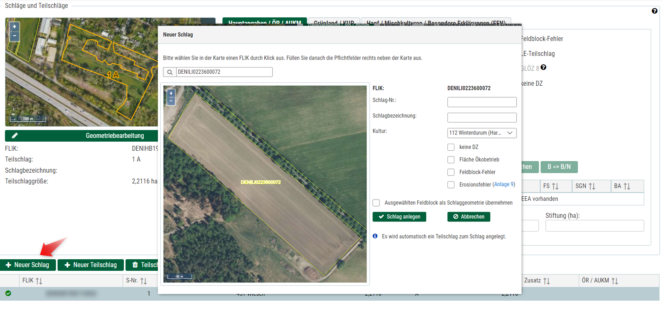Open the Kultur dropdown list
The height and width of the screenshot is (323, 662).
(482, 133)
